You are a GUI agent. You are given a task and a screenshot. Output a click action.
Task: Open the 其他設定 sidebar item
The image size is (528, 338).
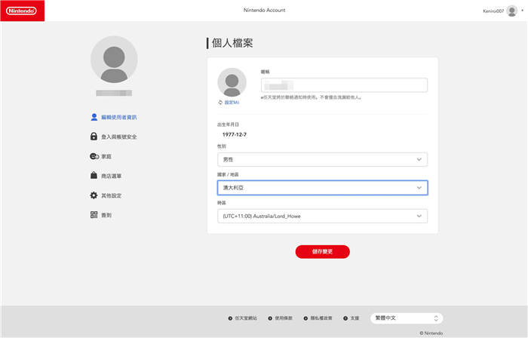(x=111, y=195)
